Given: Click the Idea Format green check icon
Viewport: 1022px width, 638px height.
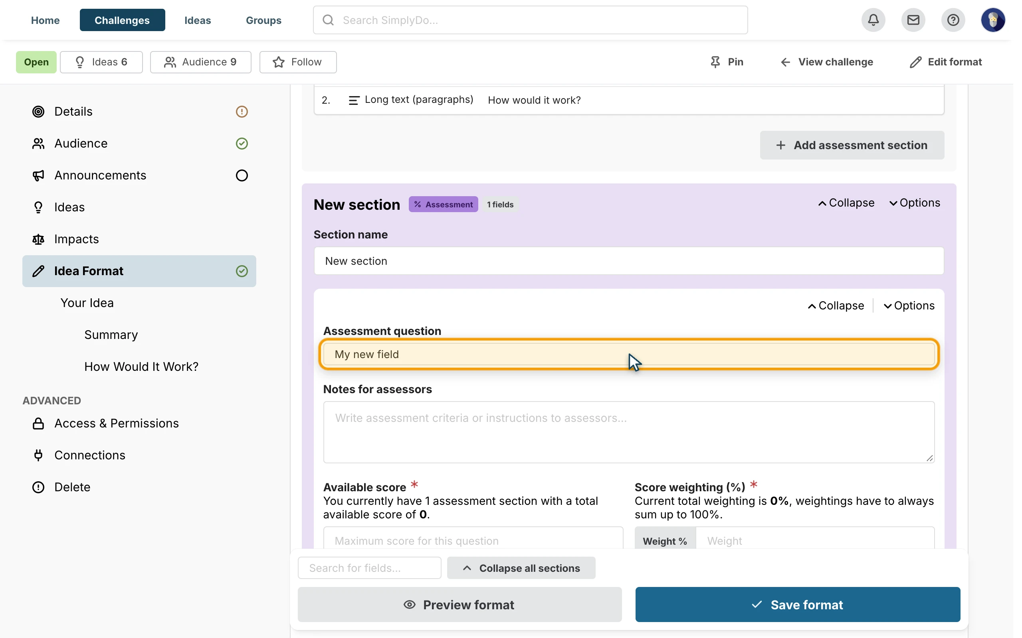Looking at the screenshot, I should (242, 271).
